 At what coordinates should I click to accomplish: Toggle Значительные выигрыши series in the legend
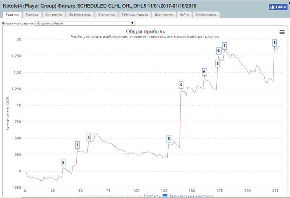[x=188, y=196]
